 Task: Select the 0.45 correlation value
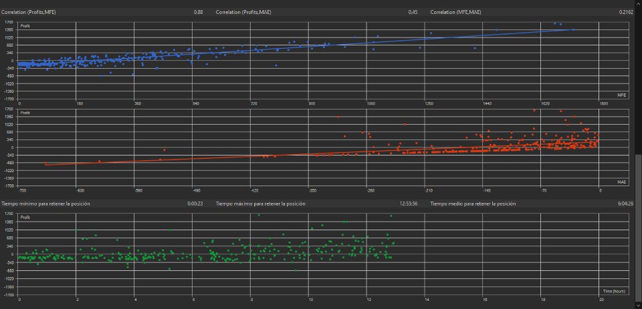413,12
